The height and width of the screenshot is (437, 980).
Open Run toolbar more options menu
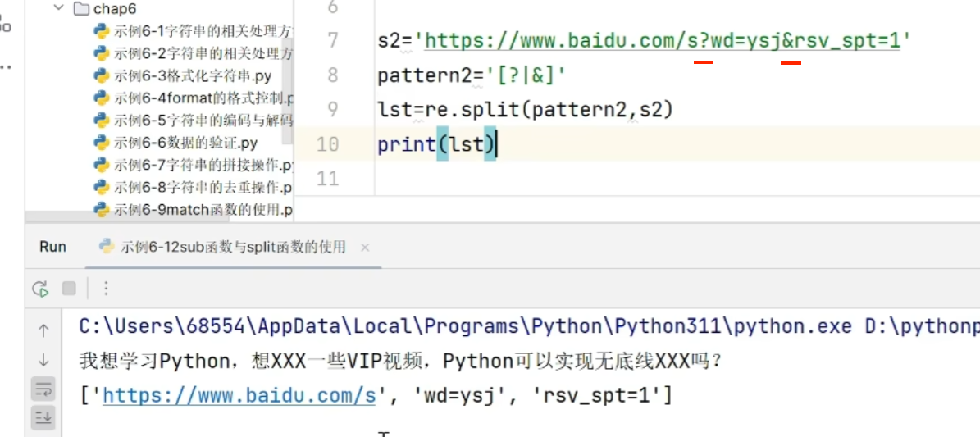tap(106, 289)
